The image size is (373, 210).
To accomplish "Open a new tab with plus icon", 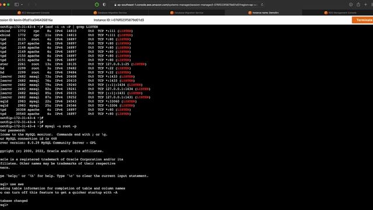I will pos(365,5).
